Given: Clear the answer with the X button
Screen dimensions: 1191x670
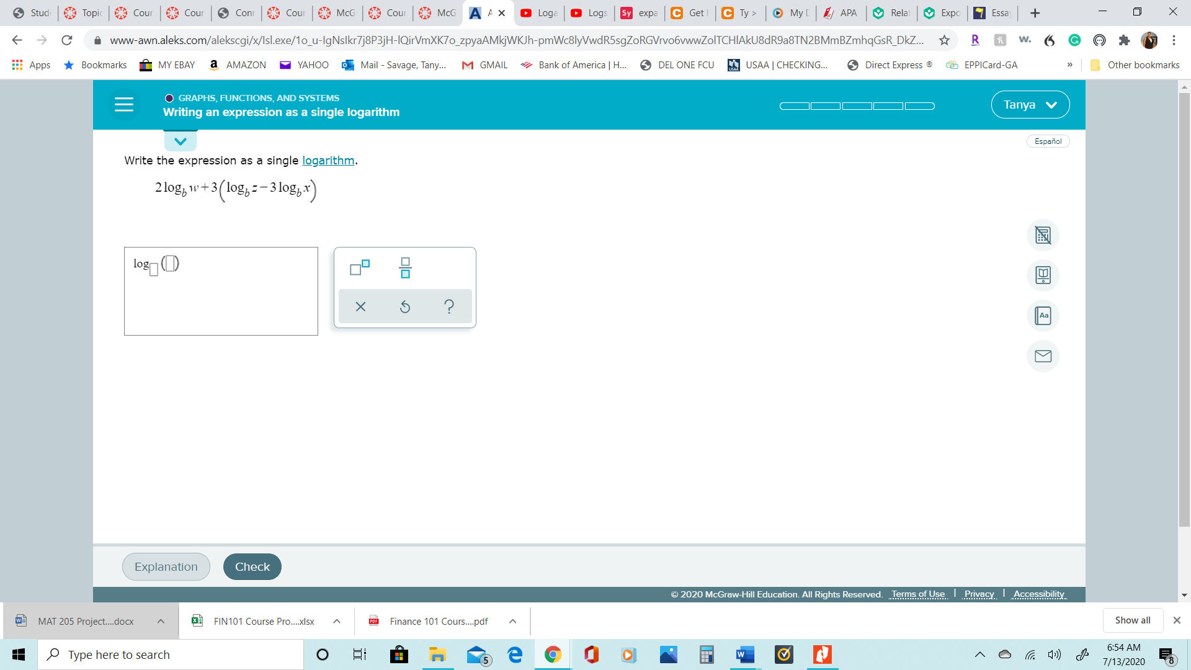Looking at the screenshot, I should tap(360, 306).
